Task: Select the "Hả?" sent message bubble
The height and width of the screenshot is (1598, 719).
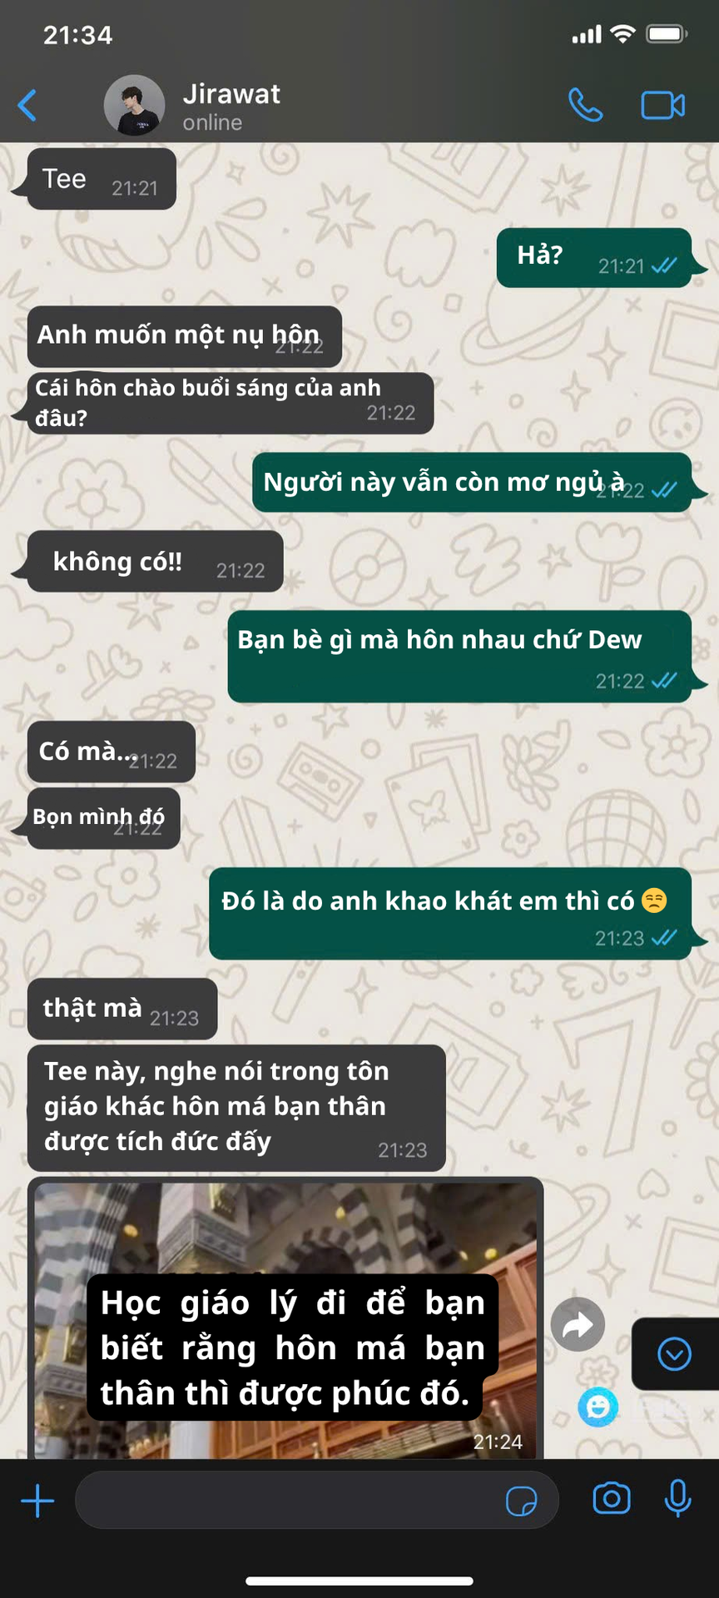Action: [594, 258]
